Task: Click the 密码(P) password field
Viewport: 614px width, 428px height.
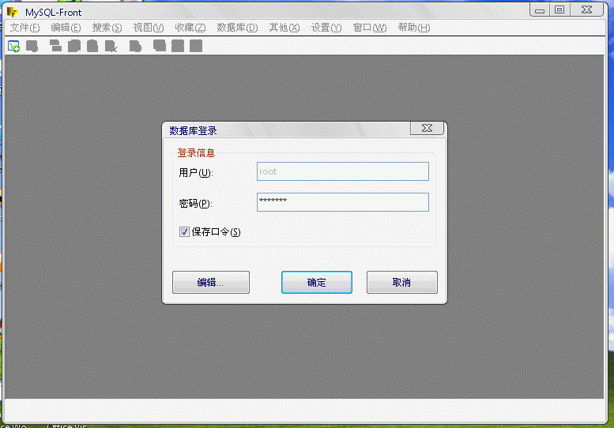Action: (343, 202)
